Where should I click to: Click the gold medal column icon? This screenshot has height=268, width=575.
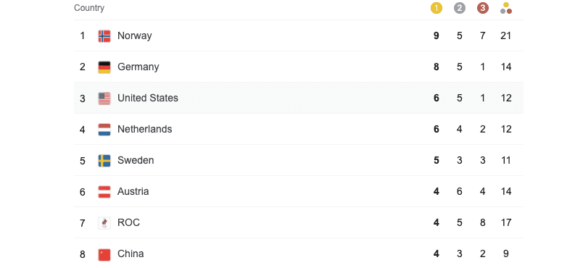pos(436,8)
